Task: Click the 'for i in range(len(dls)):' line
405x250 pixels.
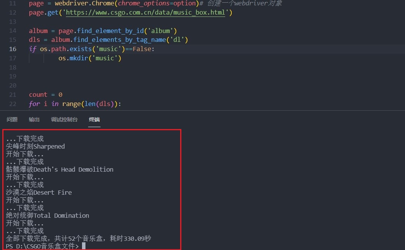Action: 75,104
